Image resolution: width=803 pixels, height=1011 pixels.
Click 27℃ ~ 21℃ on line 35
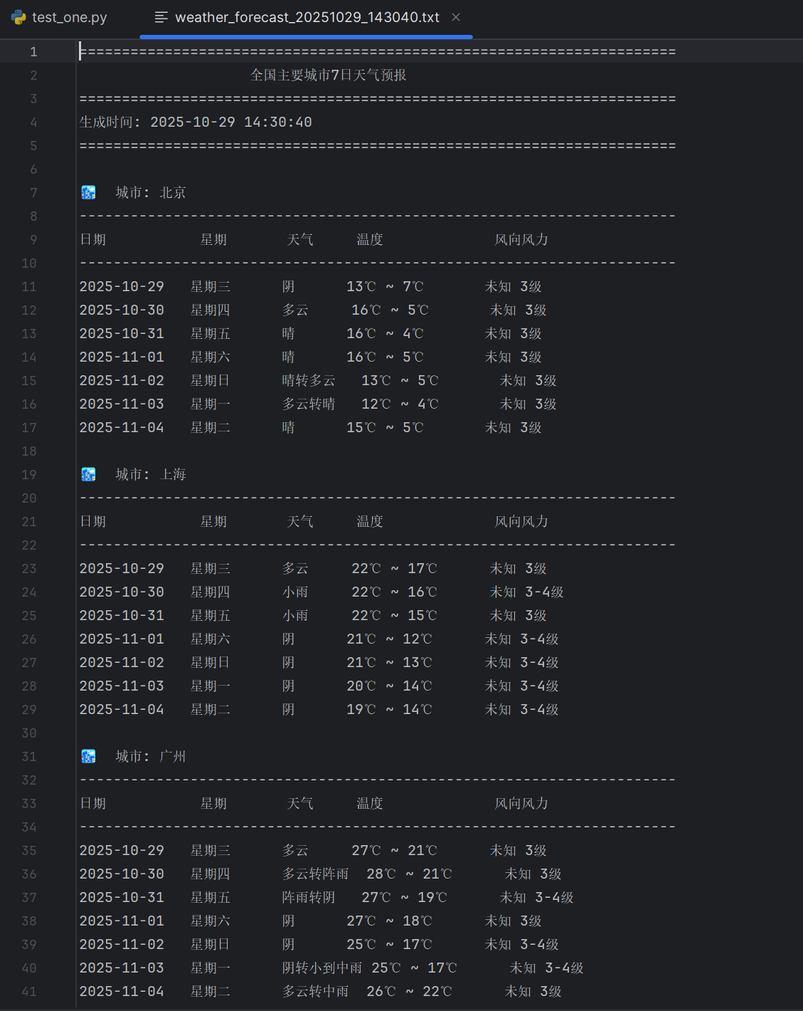click(395, 850)
